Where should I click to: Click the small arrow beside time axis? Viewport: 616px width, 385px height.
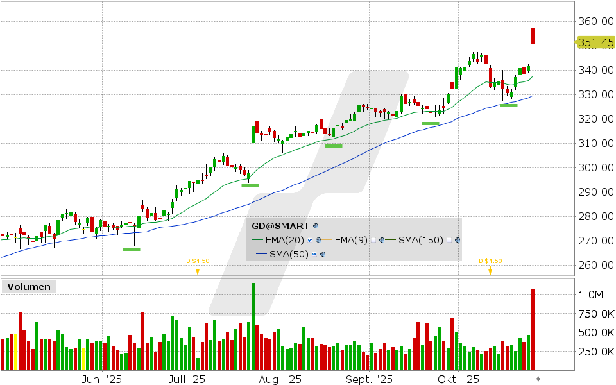coord(538,379)
